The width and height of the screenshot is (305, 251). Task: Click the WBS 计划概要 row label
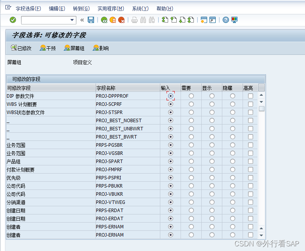(x=21, y=104)
